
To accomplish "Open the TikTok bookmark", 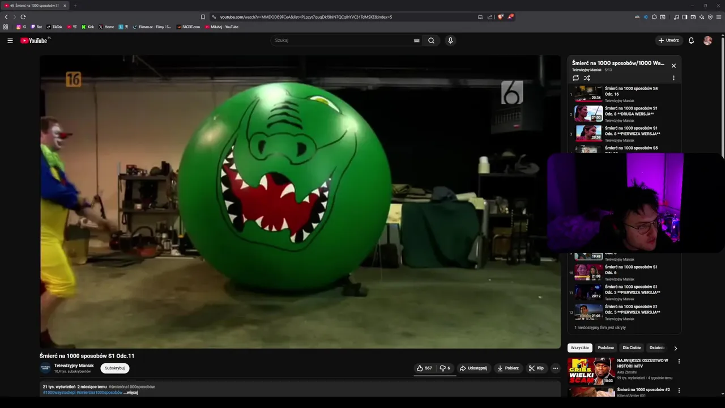I will click(x=54, y=27).
